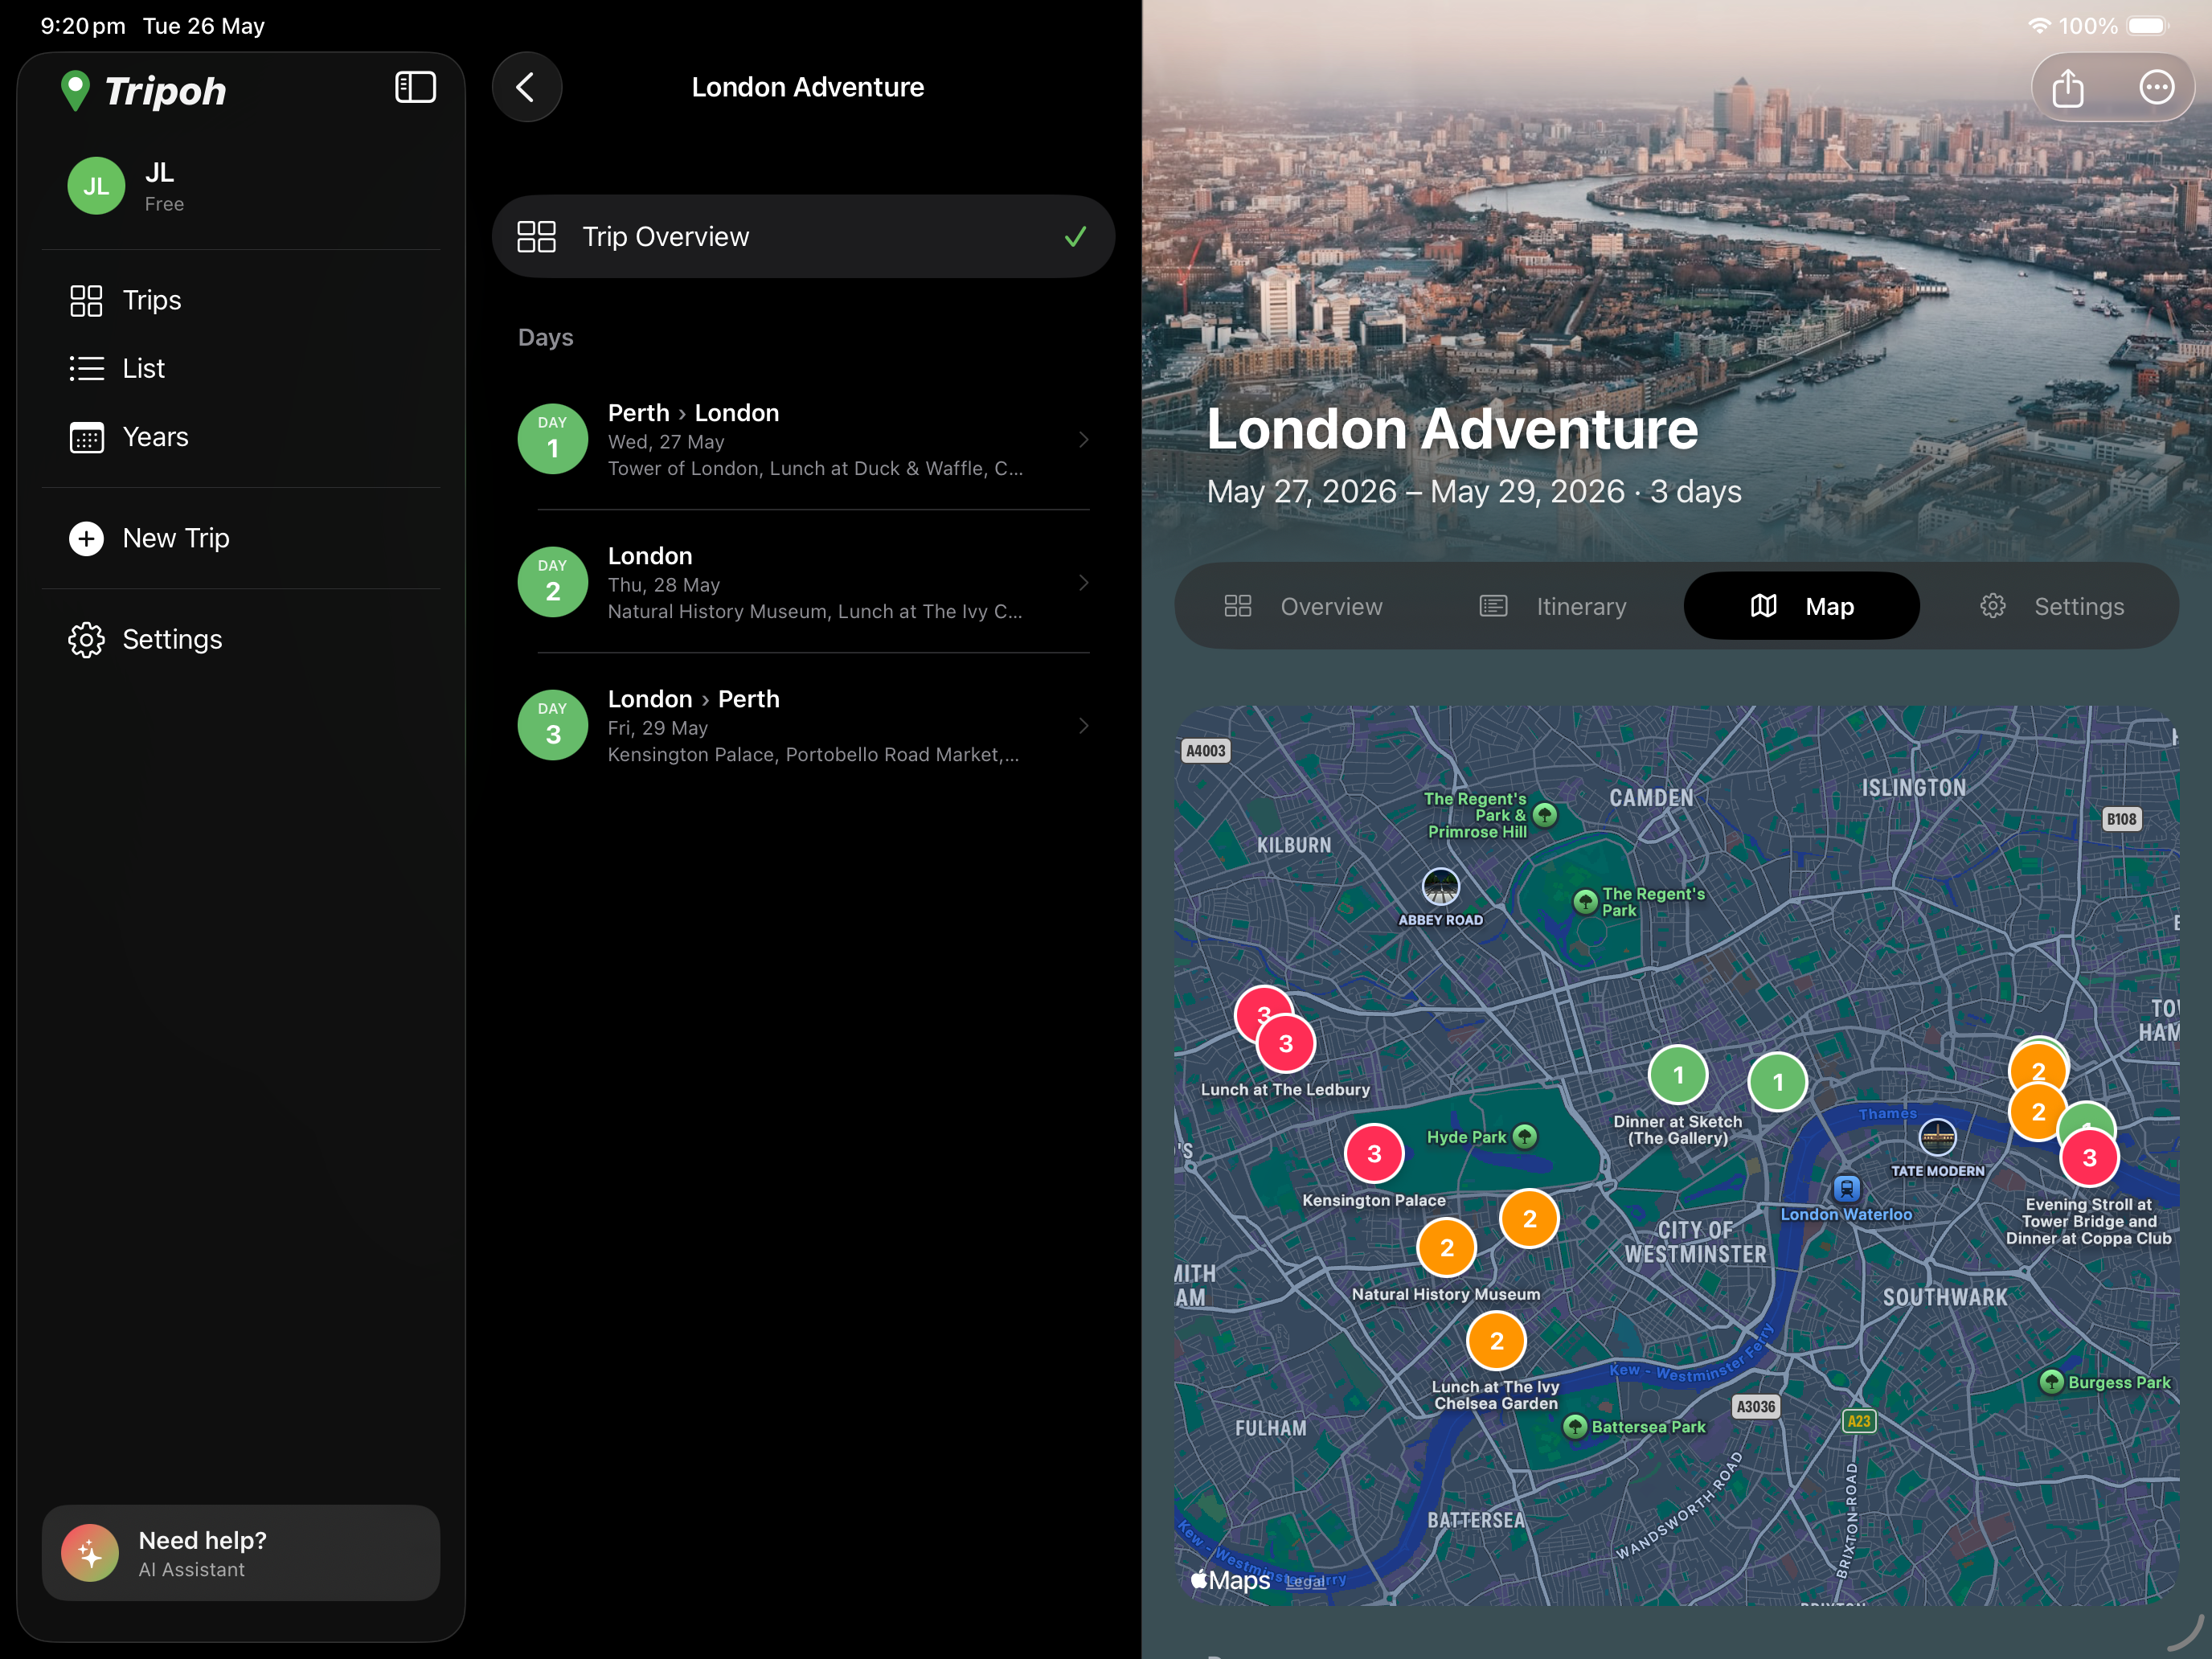2212x1659 pixels.
Task: Open Need help AI Assistant
Action: [x=241, y=1552]
